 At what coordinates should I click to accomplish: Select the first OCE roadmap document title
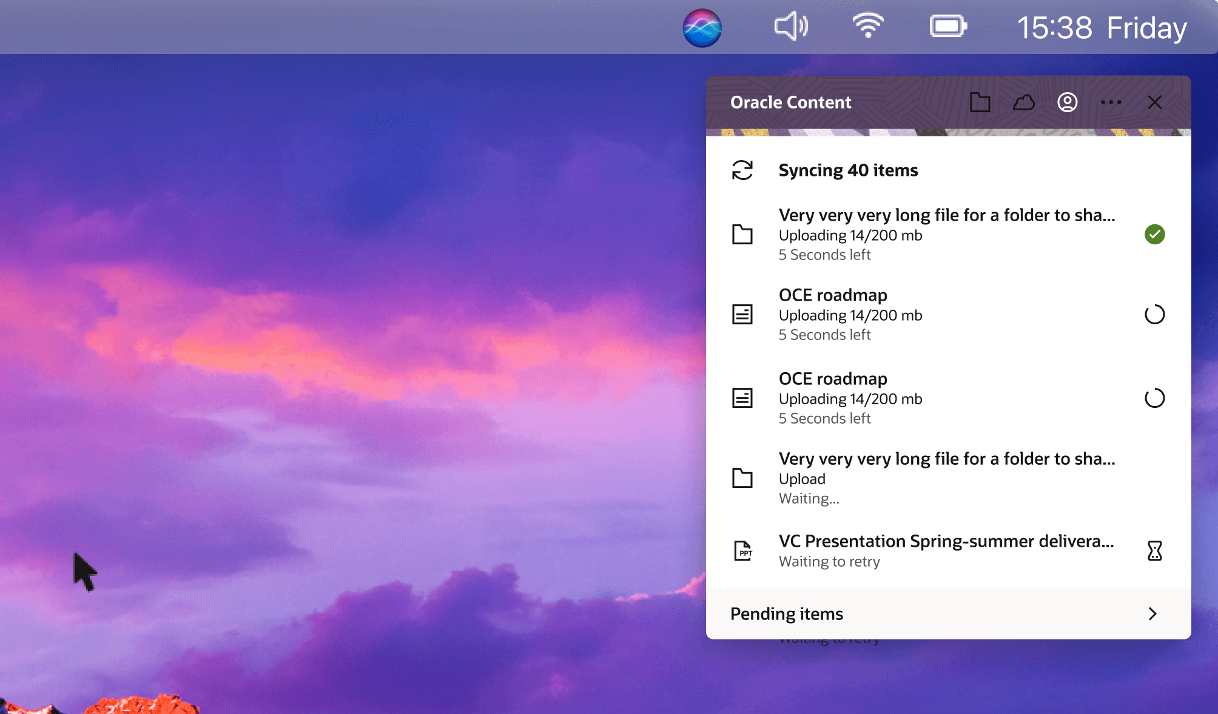832,295
